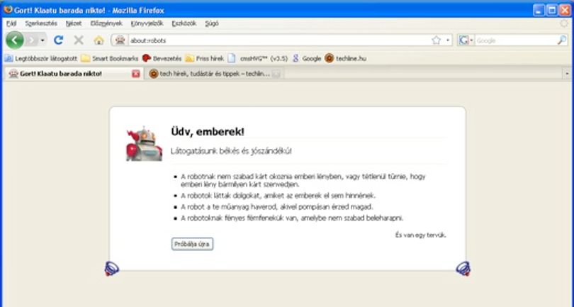This screenshot has height=307, width=574.
Task: Click the search magnifier icon
Action: point(561,40)
